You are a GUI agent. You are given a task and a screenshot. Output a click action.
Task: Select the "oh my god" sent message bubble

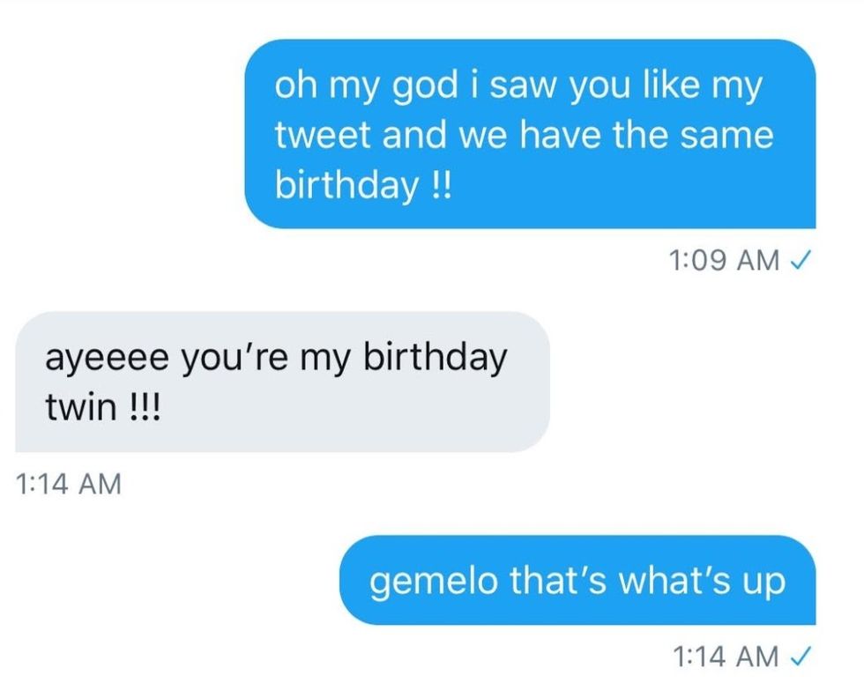point(530,134)
